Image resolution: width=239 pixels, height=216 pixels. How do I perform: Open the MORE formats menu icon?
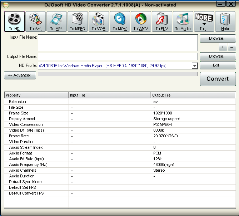click(x=204, y=21)
